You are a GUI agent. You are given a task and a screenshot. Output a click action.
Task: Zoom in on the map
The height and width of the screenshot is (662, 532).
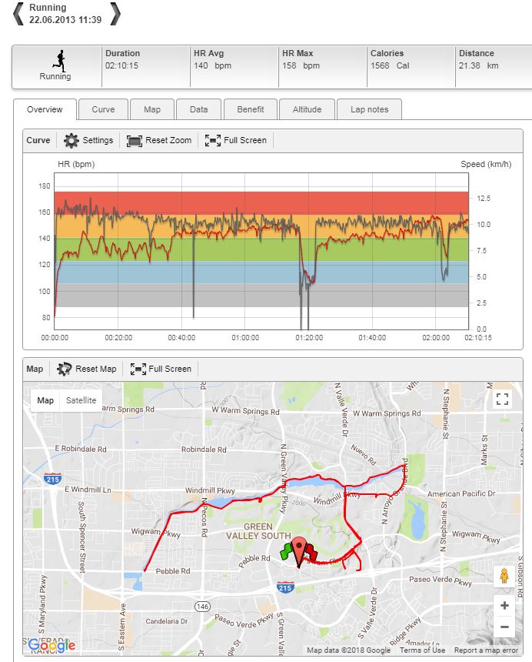[x=504, y=606]
